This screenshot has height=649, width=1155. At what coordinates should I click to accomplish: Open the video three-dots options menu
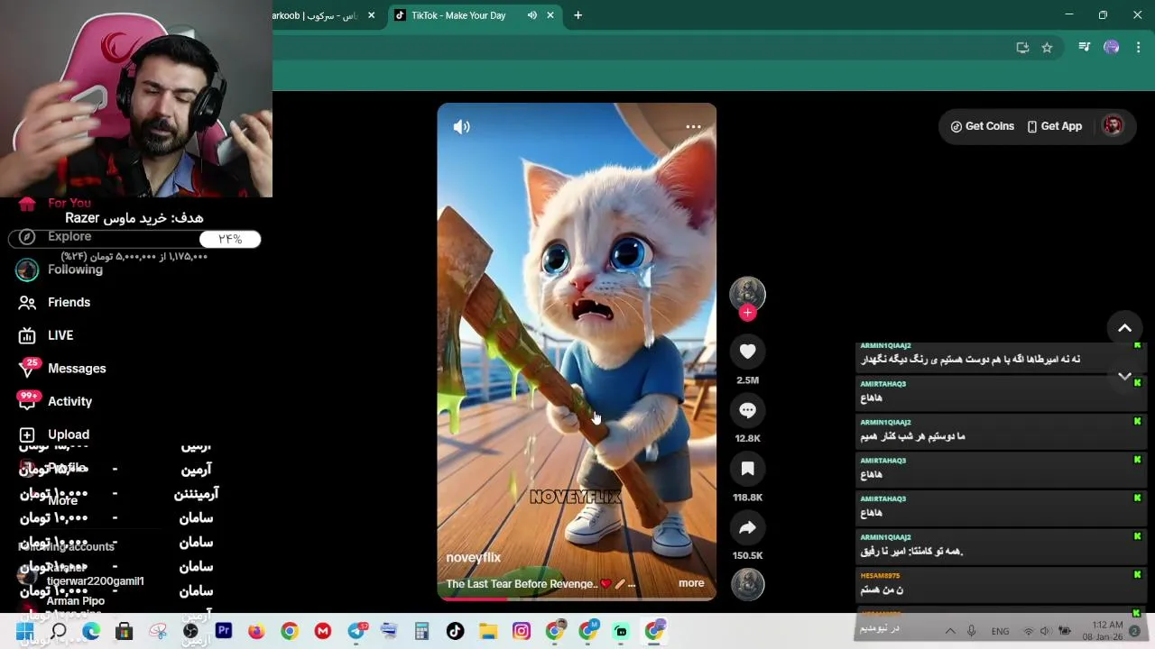(x=693, y=127)
